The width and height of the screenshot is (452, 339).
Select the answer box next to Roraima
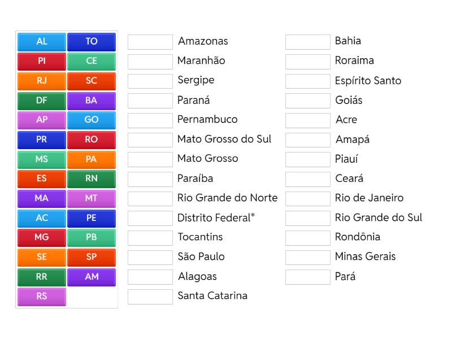click(x=307, y=60)
